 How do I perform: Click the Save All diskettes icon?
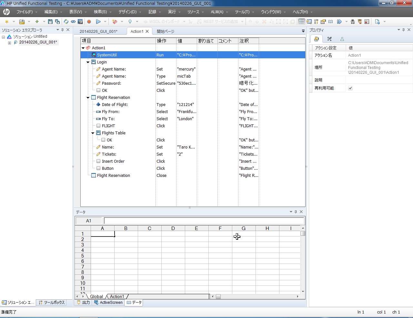pos(57,22)
